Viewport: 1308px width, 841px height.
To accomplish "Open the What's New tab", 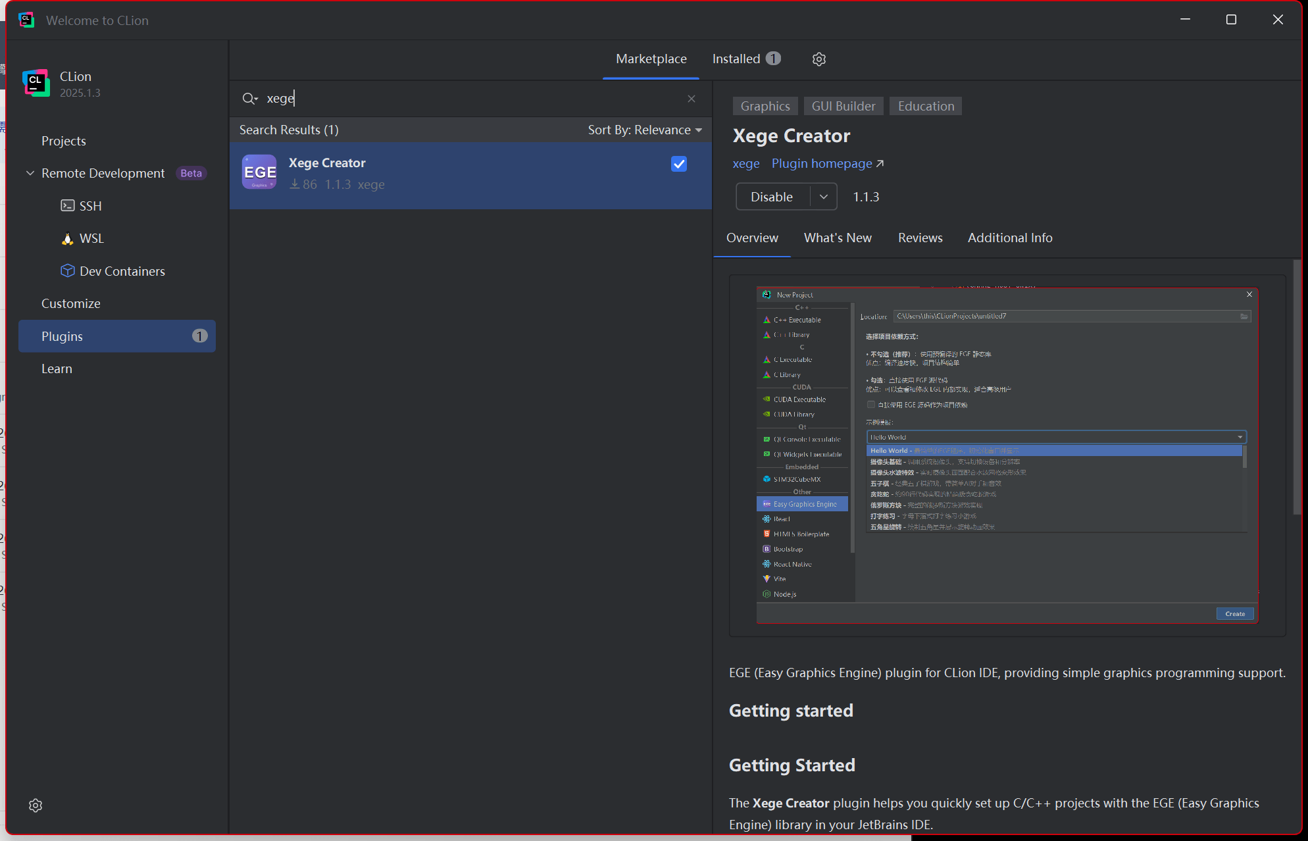I will tap(837, 238).
